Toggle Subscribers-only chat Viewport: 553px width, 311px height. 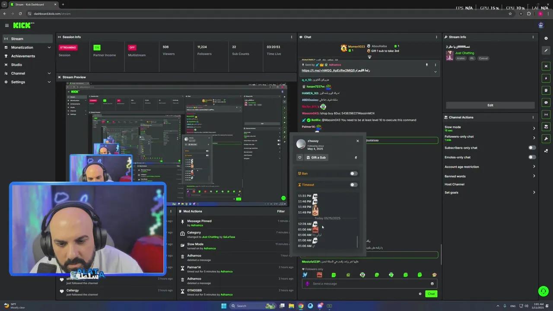(x=532, y=148)
